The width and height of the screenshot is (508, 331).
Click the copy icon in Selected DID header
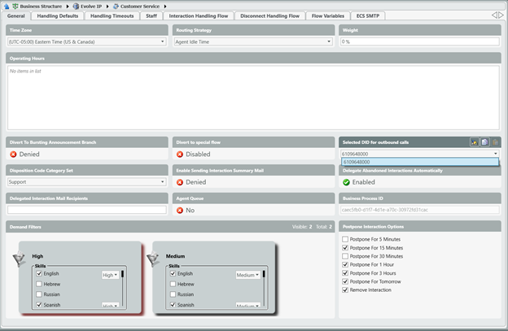click(x=484, y=142)
